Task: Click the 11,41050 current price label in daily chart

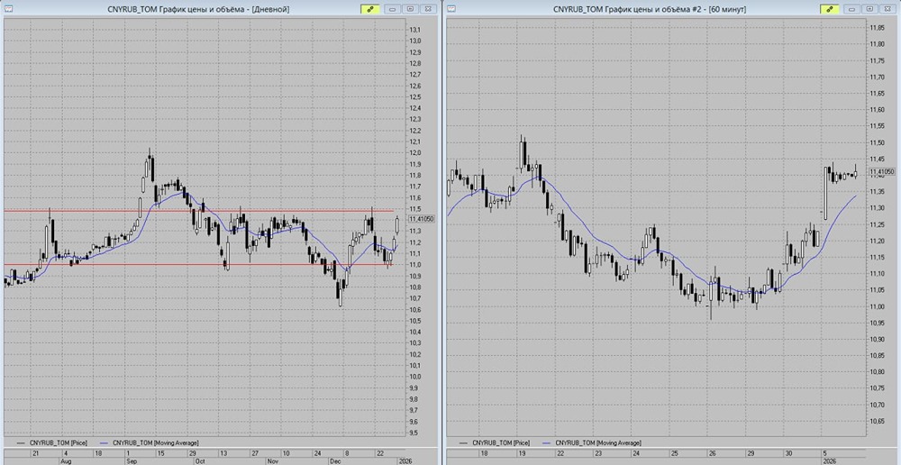Action: (x=422, y=218)
